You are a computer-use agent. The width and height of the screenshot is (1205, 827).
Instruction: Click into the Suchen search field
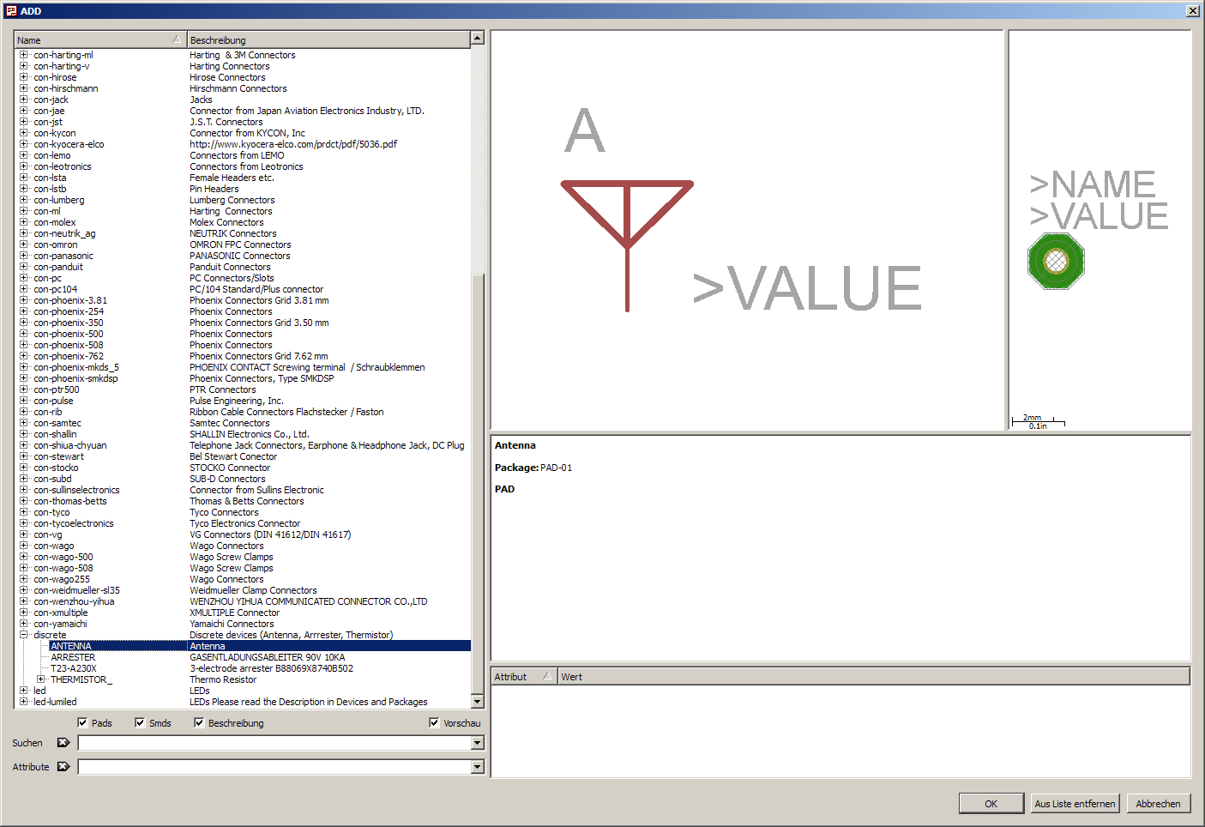coord(274,743)
